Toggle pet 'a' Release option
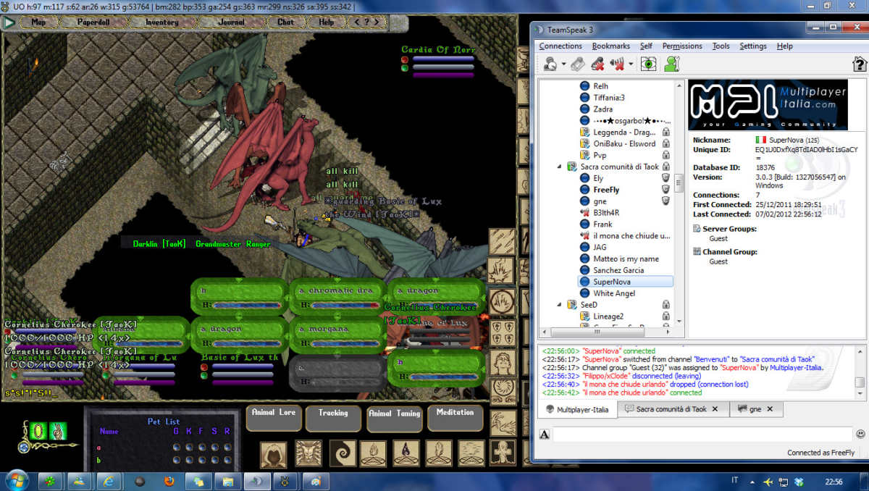The width and height of the screenshot is (869, 491). tap(227, 448)
